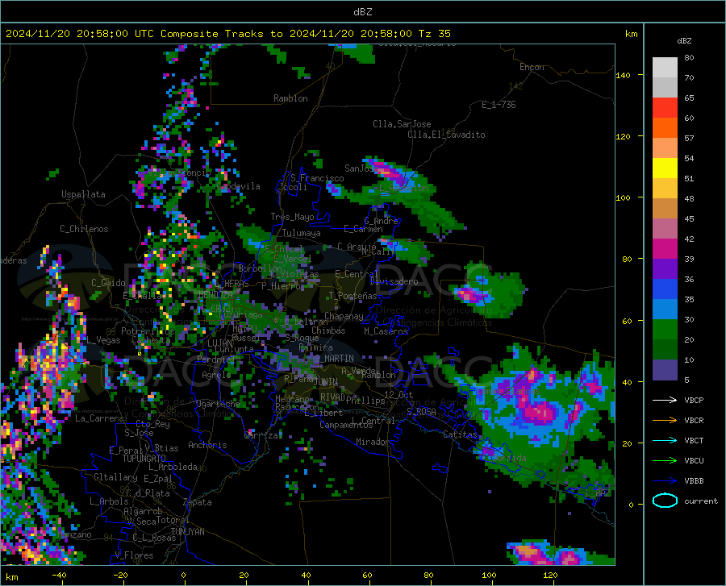The image size is (726, 586).
Task: Click the Anchoris label
Action: click(207, 445)
